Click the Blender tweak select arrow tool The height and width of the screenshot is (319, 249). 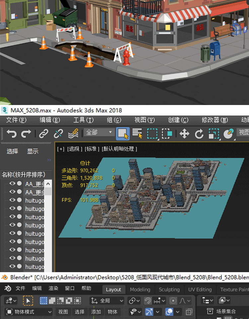(x=28, y=301)
